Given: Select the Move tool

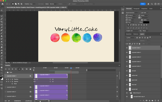Looking at the screenshot, I should (x=2, y=10).
